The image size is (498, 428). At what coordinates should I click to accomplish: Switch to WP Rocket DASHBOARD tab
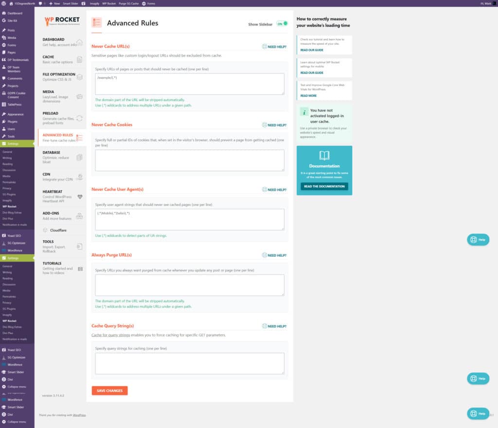click(x=62, y=42)
